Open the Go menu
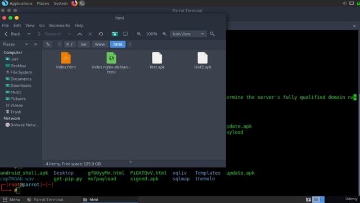 coord(42,25)
